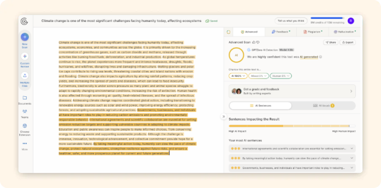Switch to the Plagiarism tab
This screenshot has width=381, height=188.
coord(312,32)
